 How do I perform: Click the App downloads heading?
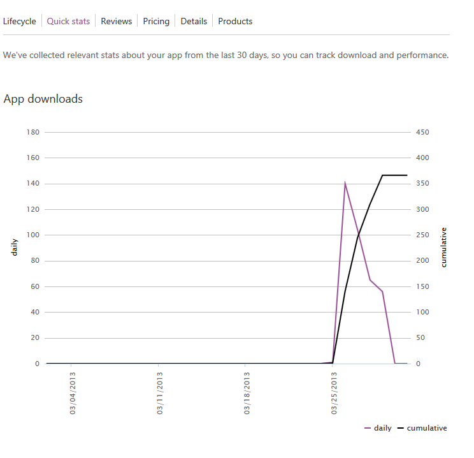pyautogui.click(x=43, y=99)
